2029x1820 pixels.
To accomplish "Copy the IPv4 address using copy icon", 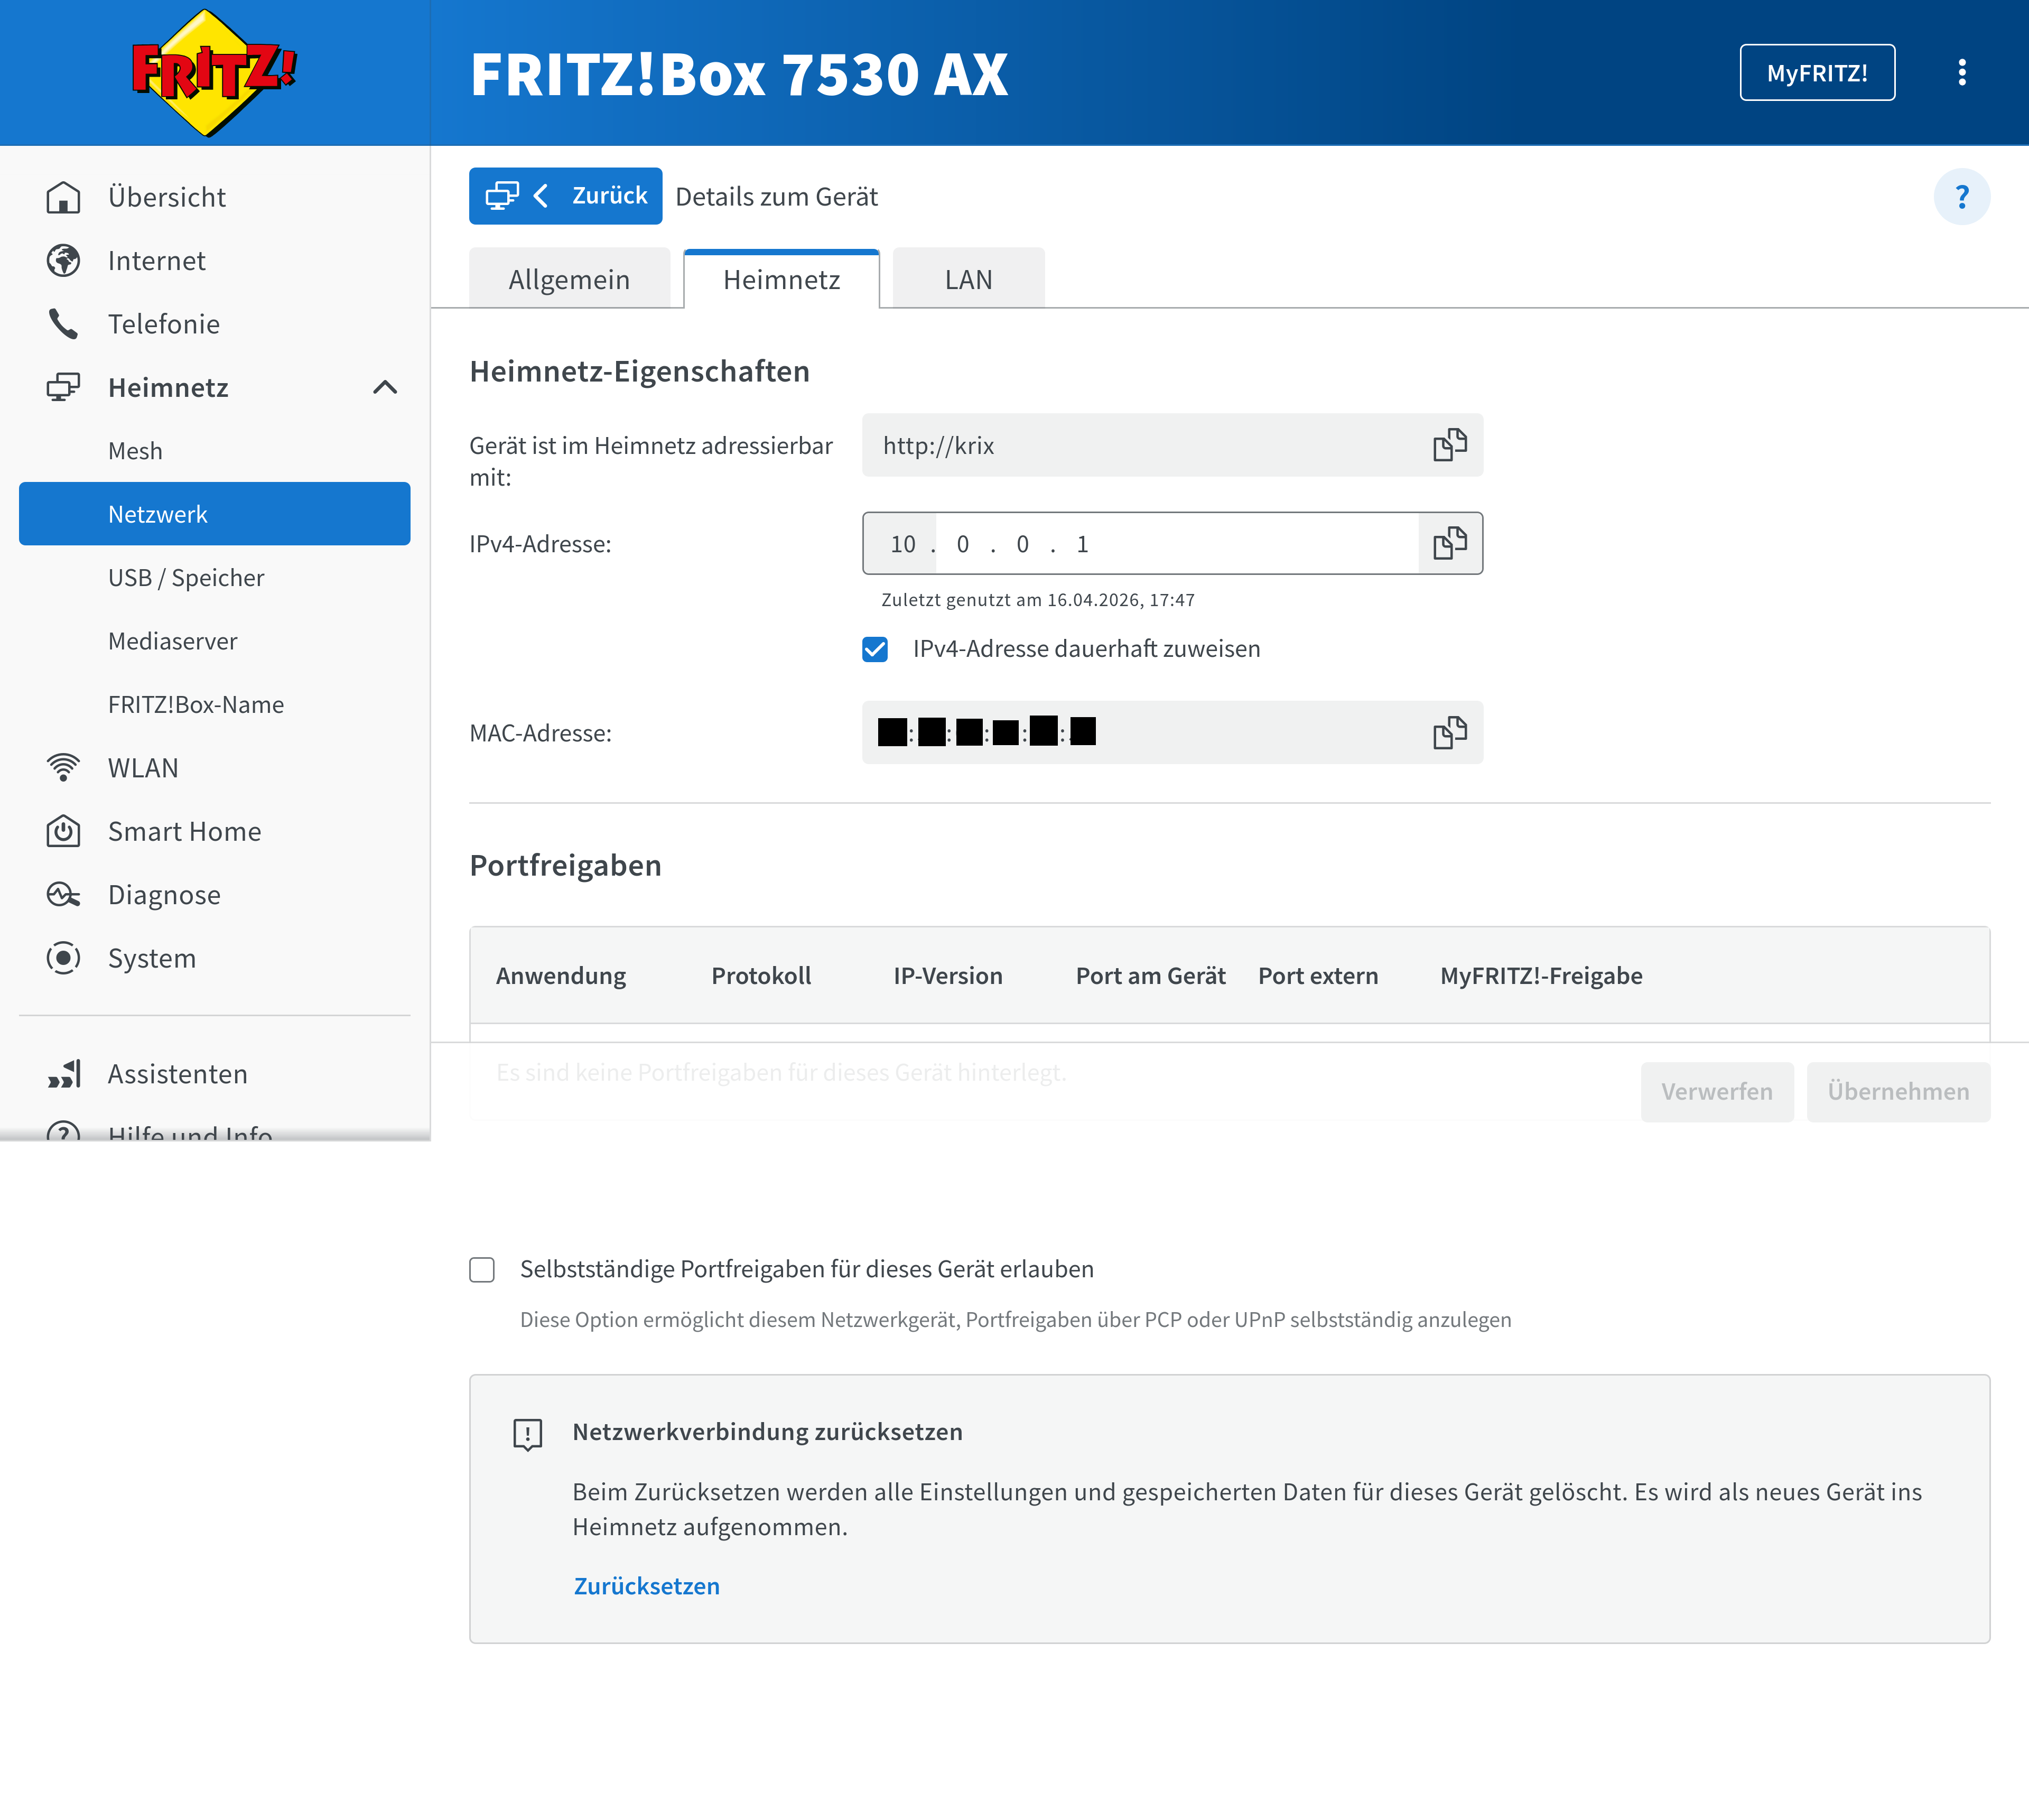I will 1449,543.
